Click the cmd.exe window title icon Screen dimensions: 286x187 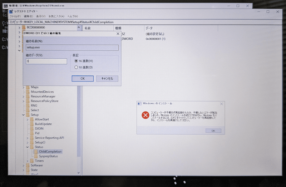coord(6,6)
